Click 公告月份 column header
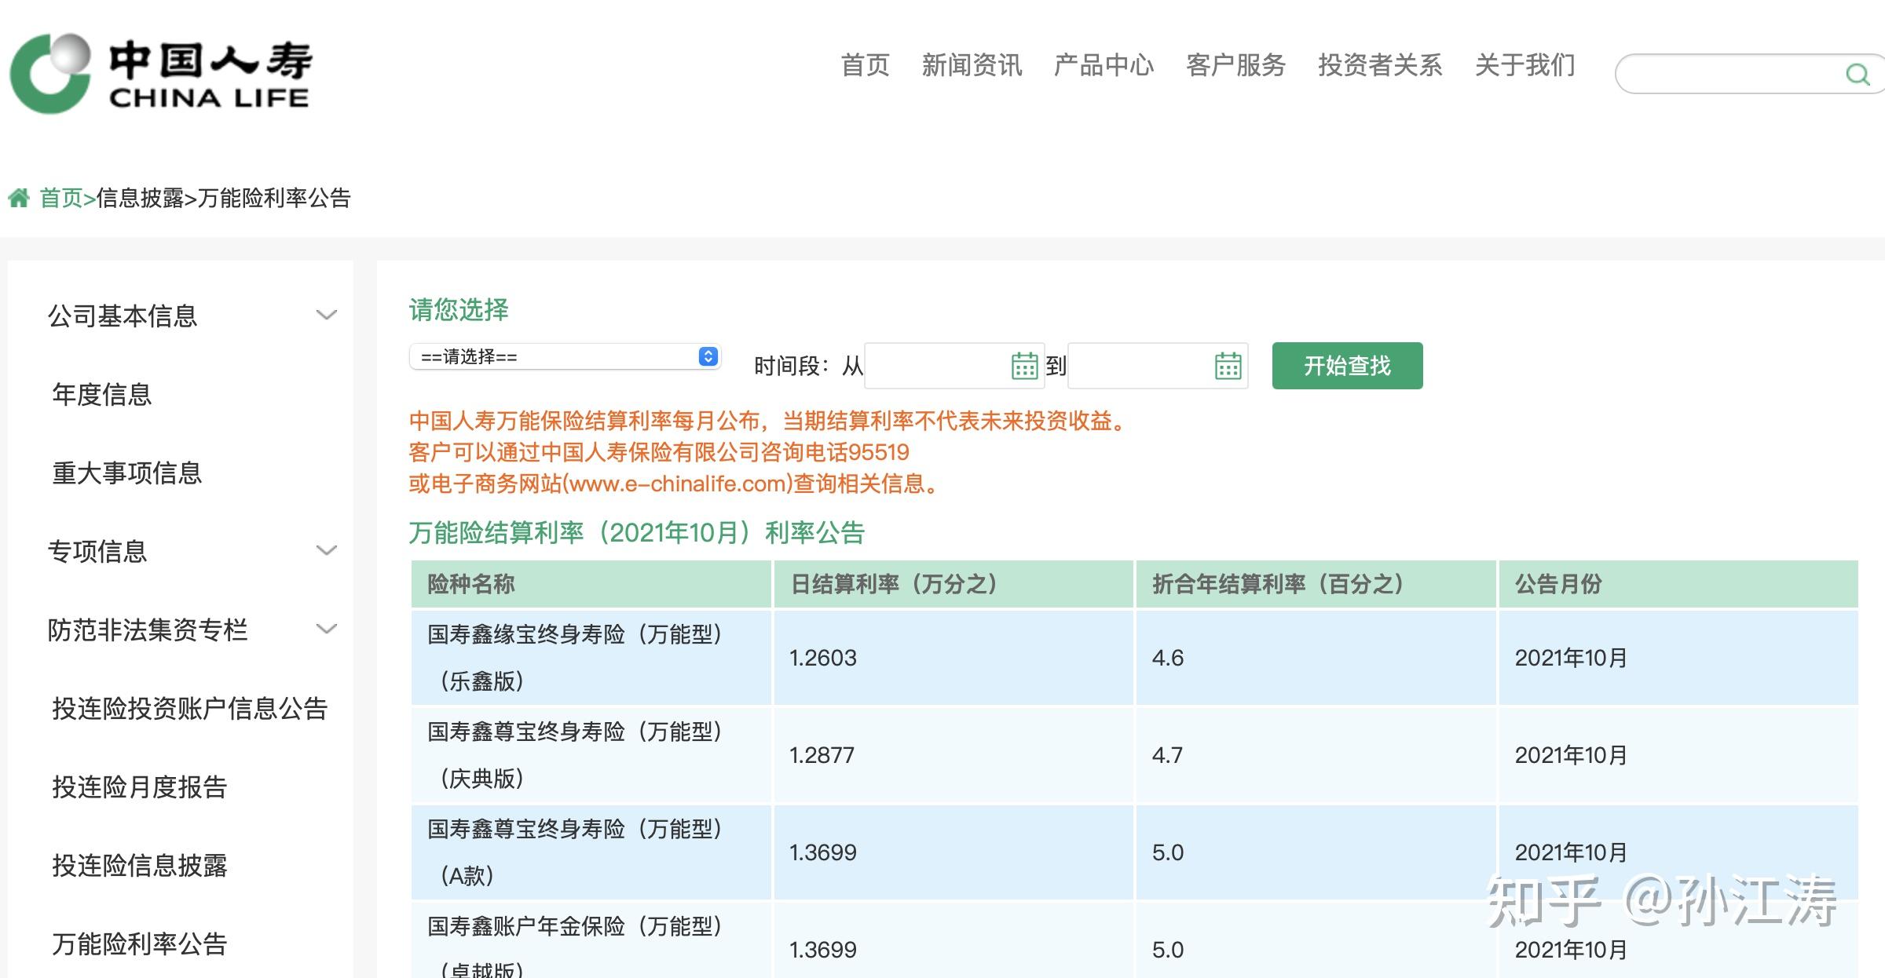The width and height of the screenshot is (1885, 978). coord(1678,584)
